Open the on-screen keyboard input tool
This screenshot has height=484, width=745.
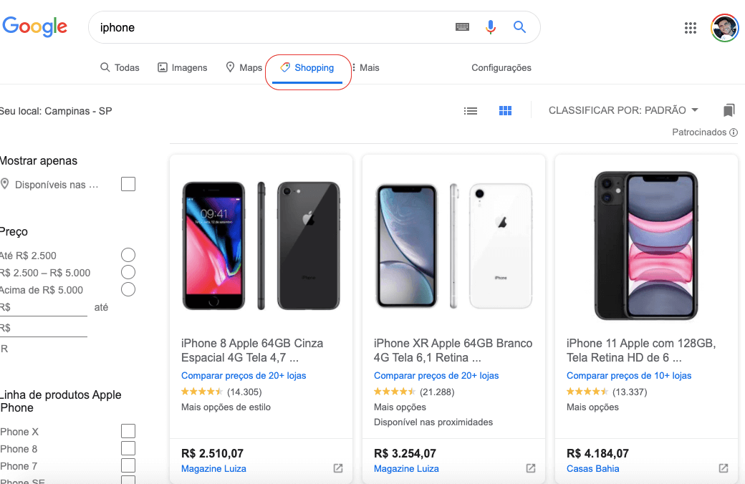coord(462,27)
